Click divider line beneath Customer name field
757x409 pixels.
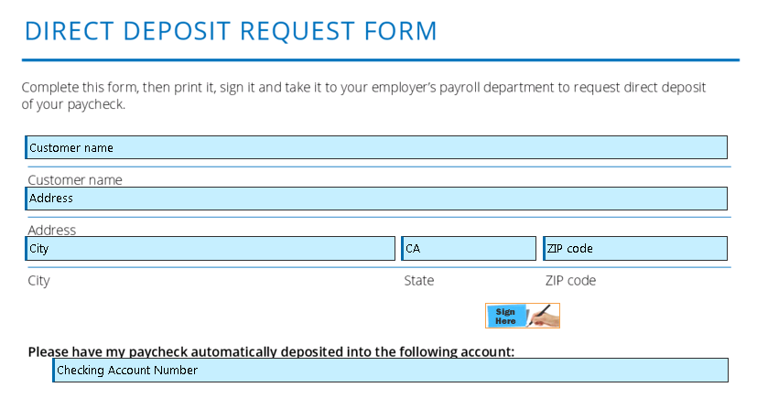(378, 167)
